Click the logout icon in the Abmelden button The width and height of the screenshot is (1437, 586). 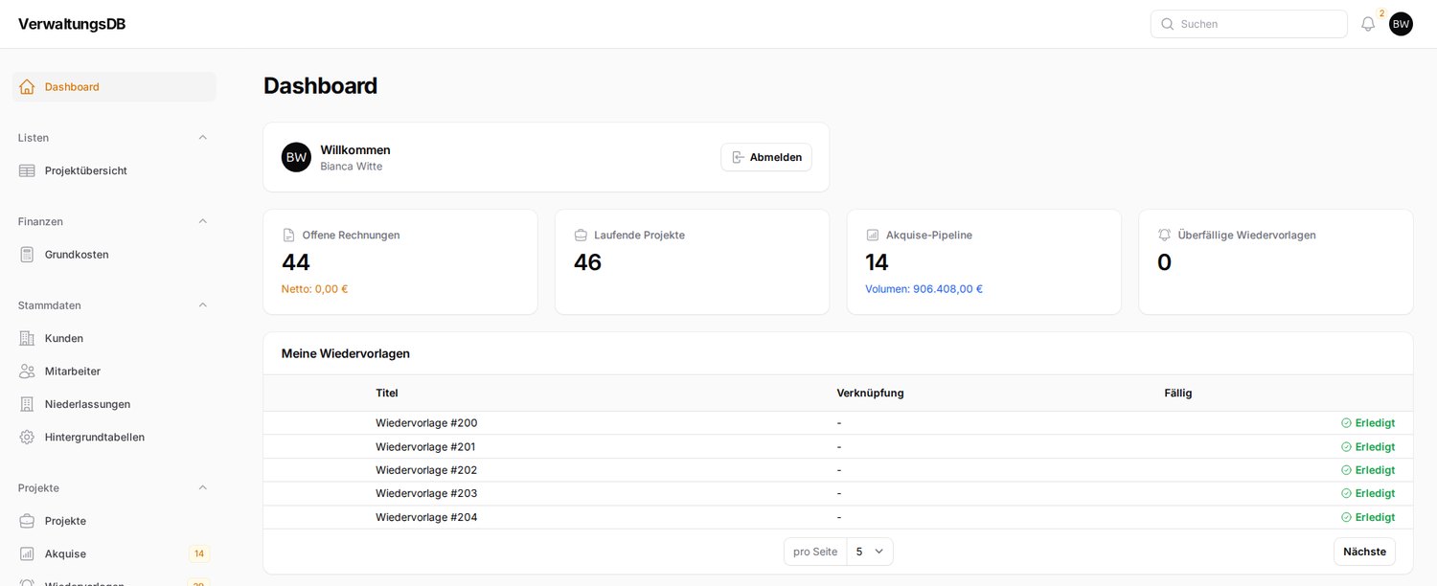pos(738,157)
